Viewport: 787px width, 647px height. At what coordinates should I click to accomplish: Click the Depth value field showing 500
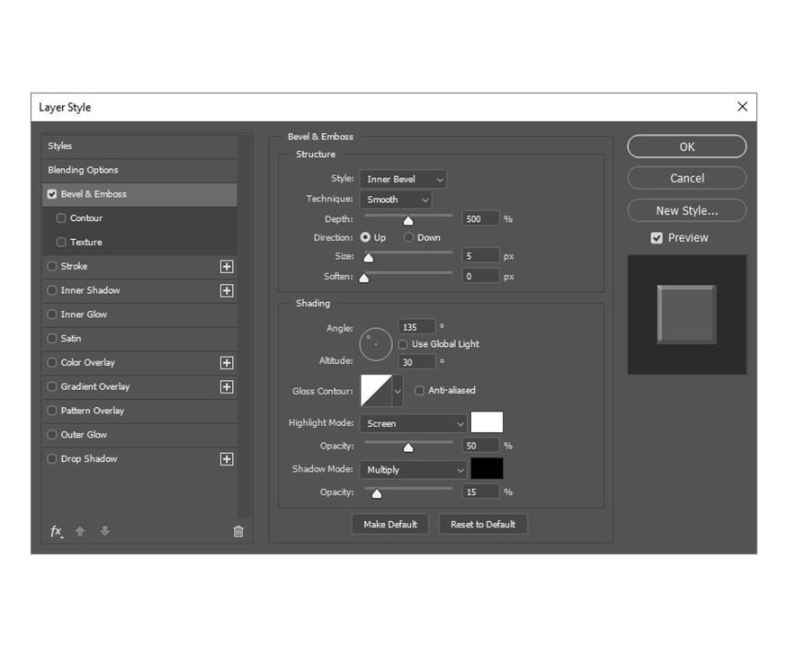pyautogui.click(x=480, y=218)
